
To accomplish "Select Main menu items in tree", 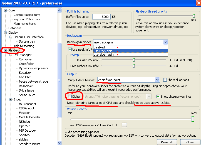I will (x=25, y=24).
